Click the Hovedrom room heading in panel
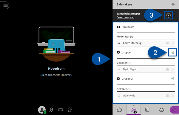This screenshot has width=179, height=115. pyautogui.click(x=128, y=27)
